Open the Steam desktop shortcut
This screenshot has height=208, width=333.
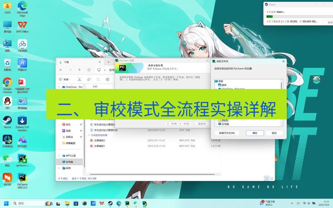click(x=7, y=122)
